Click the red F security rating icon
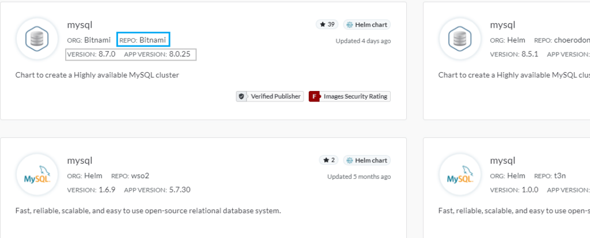590x238 pixels. click(314, 96)
